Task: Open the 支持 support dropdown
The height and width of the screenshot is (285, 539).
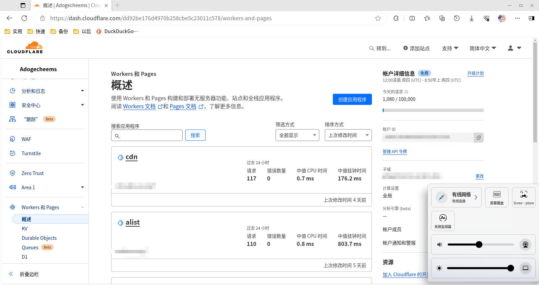Action: point(450,48)
